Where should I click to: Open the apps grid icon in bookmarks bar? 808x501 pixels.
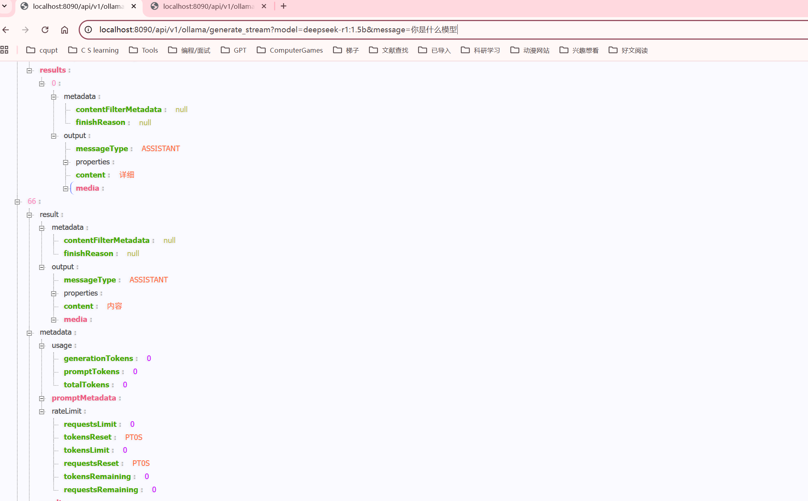pyautogui.click(x=4, y=50)
